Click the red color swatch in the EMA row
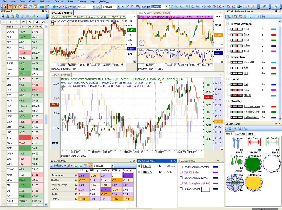The width and height of the screenshot is (282, 210). (273, 35)
